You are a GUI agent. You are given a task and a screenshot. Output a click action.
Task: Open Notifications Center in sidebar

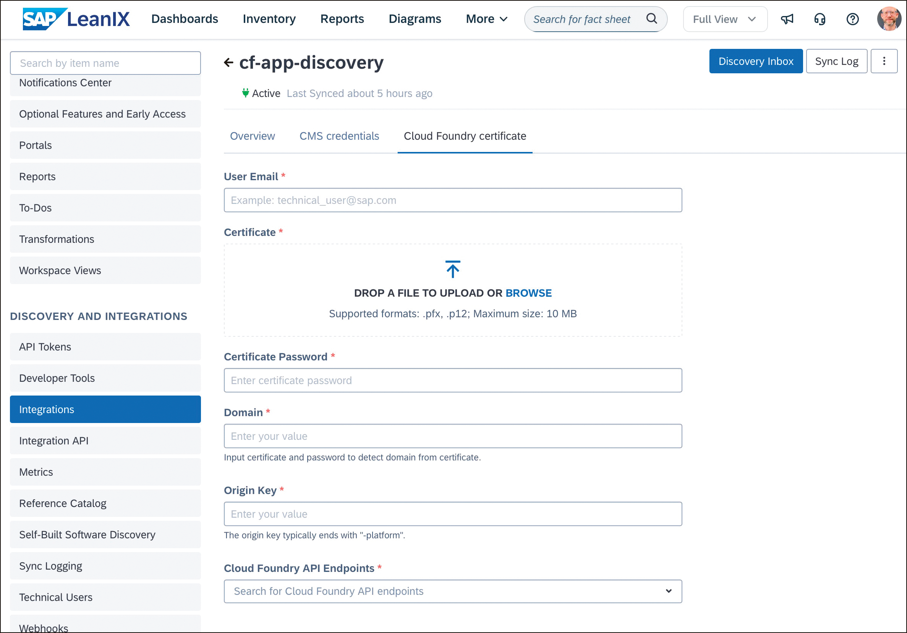pyautogui.click(x=105, y=83)
